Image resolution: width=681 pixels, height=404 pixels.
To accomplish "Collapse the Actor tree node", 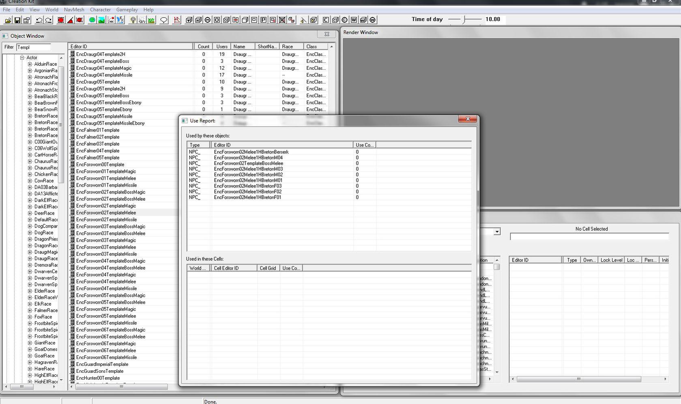I will 22,58.
